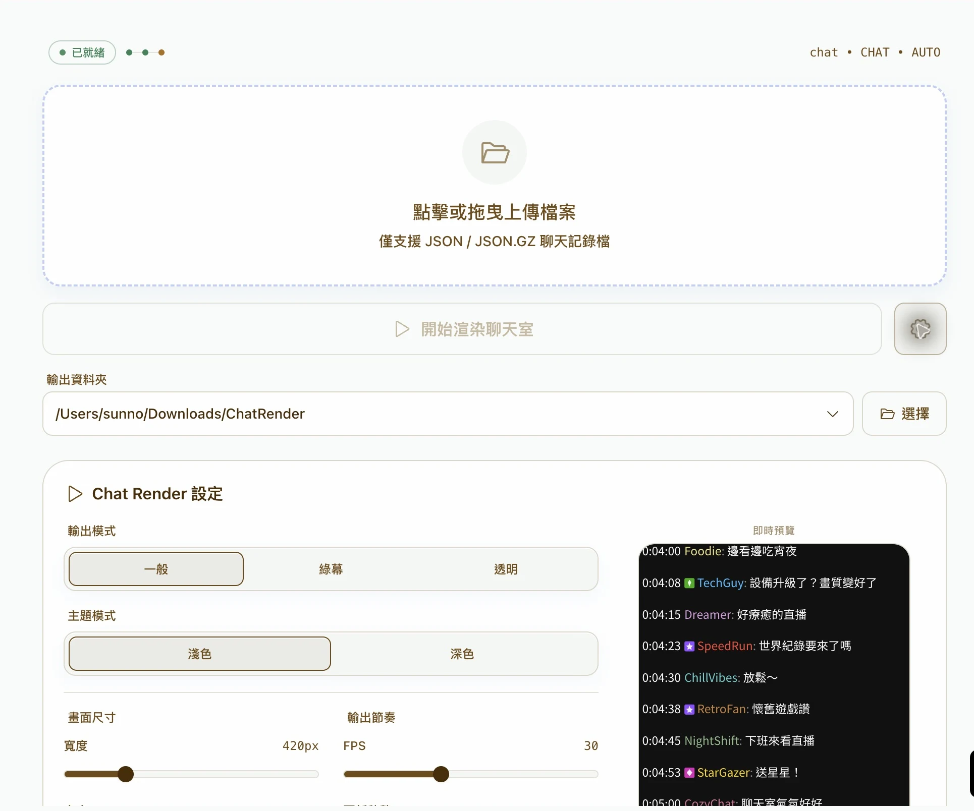
Task: Click the folder upload icon
Action: coord(495,152)
